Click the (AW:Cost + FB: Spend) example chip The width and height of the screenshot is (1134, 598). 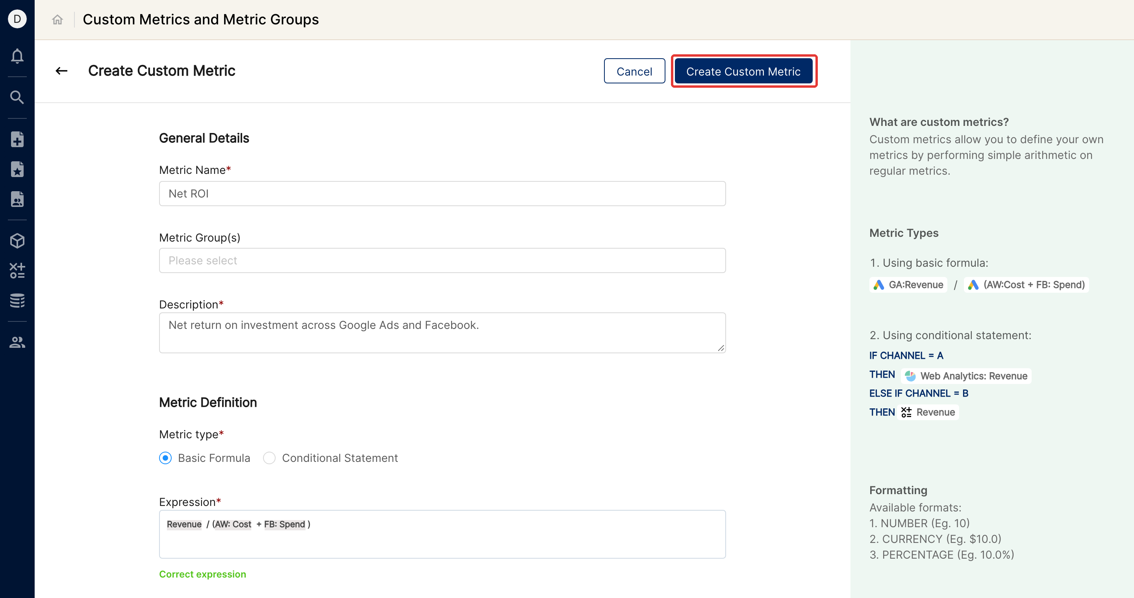1026,284
